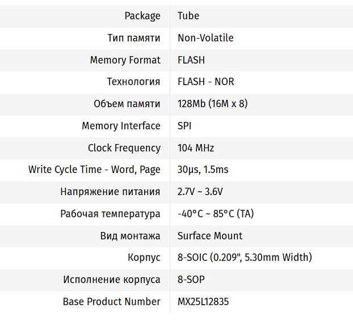Click the "Объем памяти" label
Image resolution: width=353 pixels, height=321 pixels.
point(127,104)
